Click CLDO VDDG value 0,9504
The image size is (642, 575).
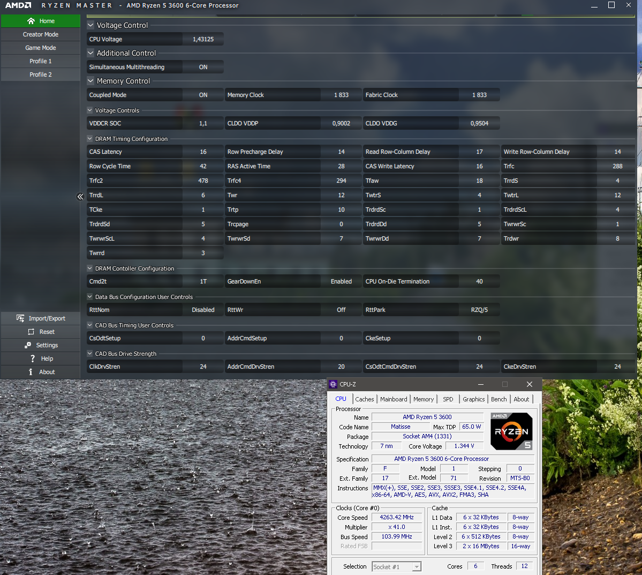click(479, 123)
